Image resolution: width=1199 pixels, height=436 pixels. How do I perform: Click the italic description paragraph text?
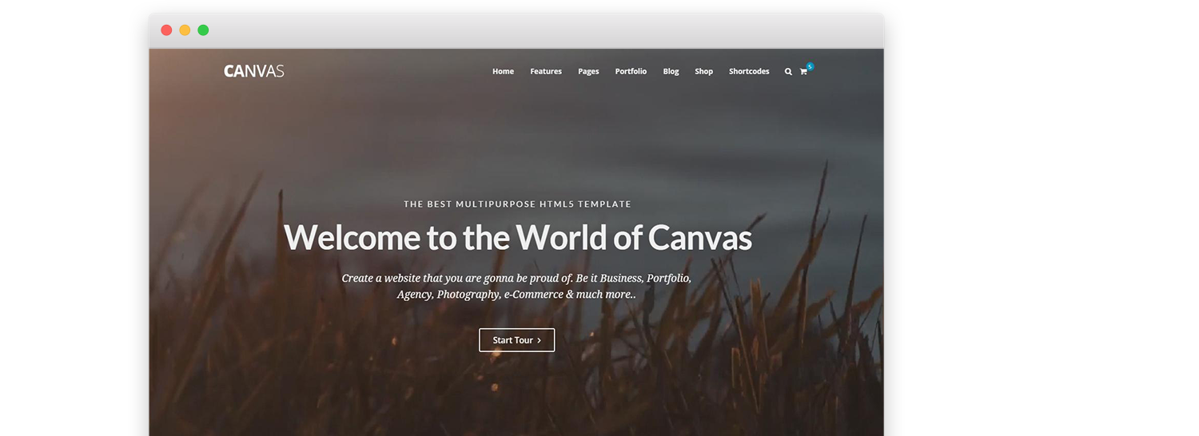(x=516, y=286)
